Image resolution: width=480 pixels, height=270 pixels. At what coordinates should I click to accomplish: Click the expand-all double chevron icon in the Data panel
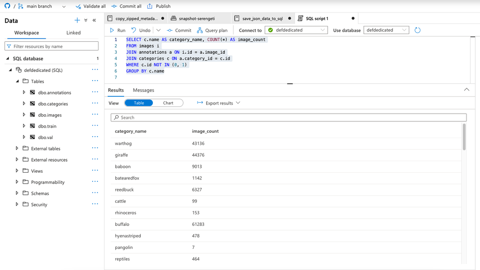pos(86,20)
